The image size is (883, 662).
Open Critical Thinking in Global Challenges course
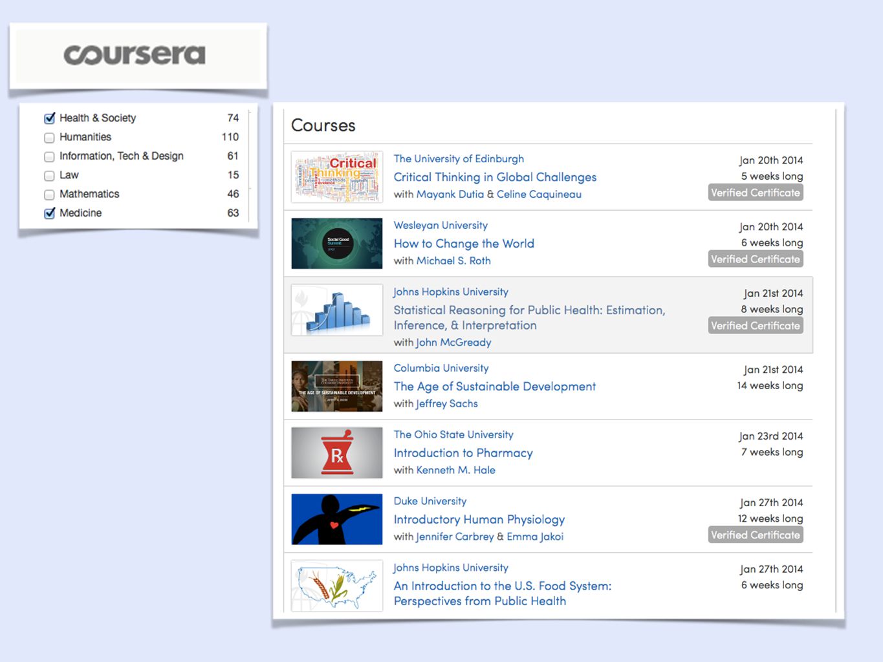click(x=495, y=177)
